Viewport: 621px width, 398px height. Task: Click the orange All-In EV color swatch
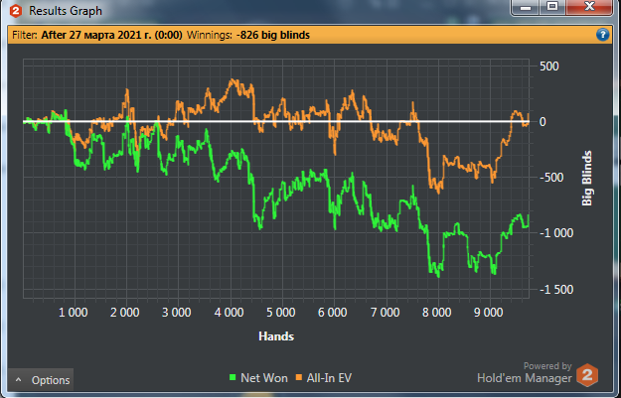299,377
